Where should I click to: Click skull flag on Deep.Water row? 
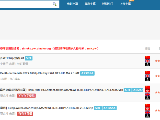click(147, 116)
